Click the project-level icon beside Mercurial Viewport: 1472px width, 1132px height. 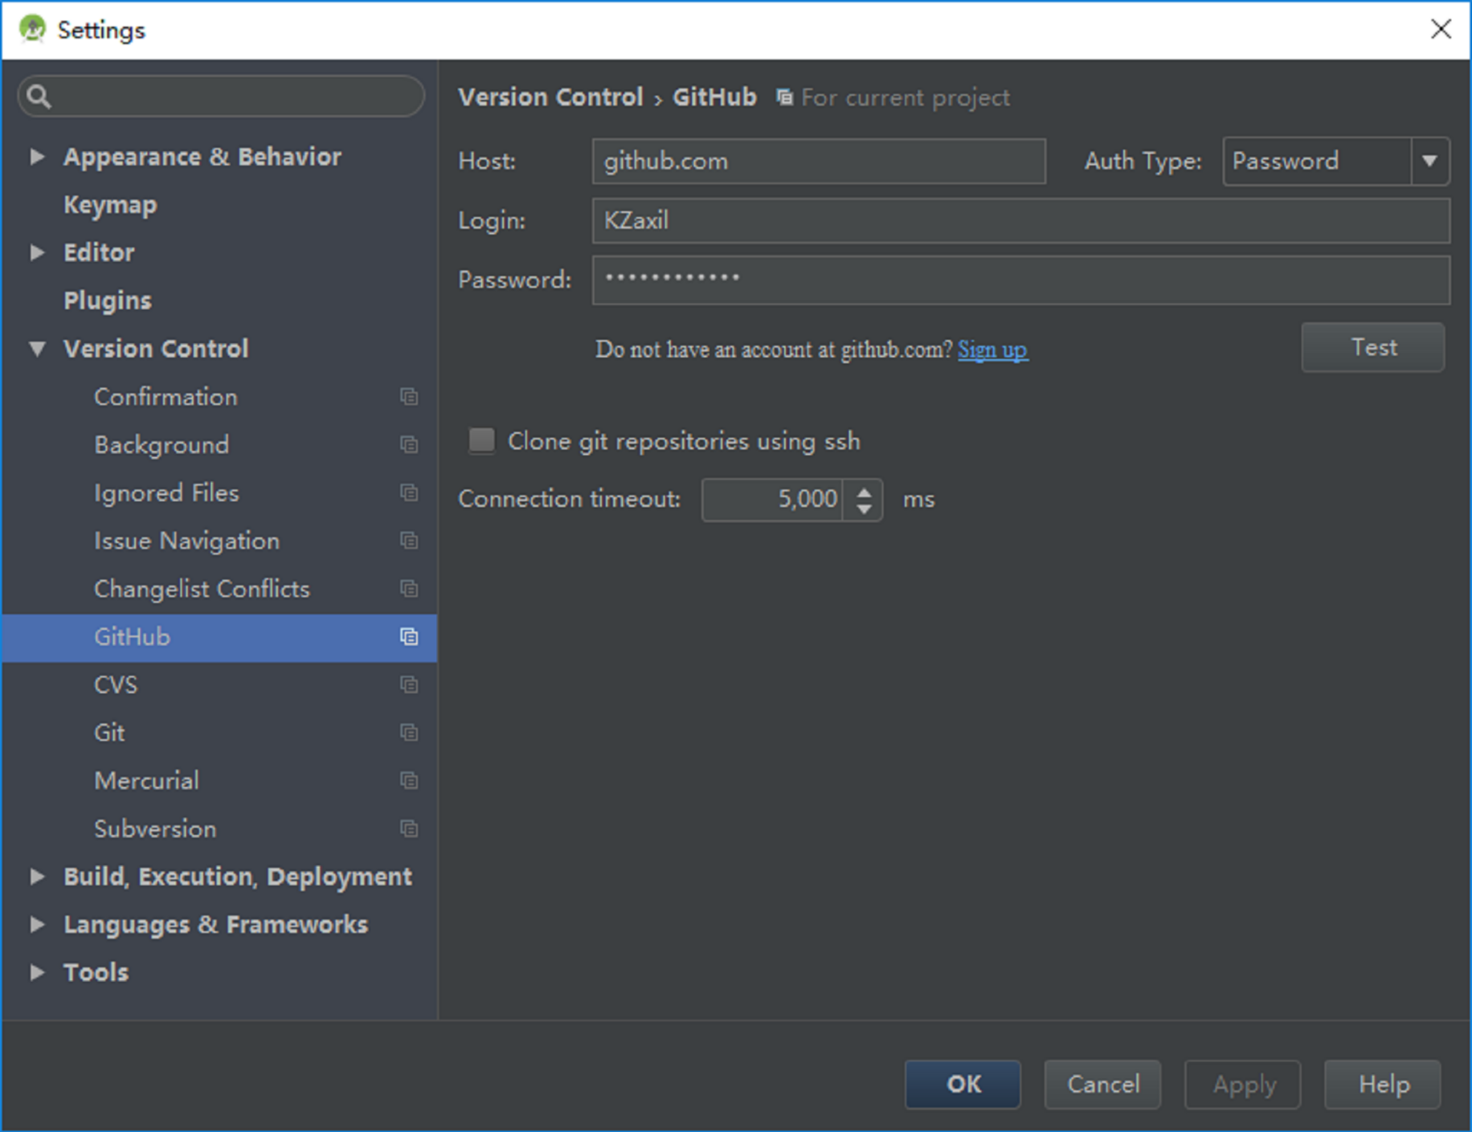point(409,780)
